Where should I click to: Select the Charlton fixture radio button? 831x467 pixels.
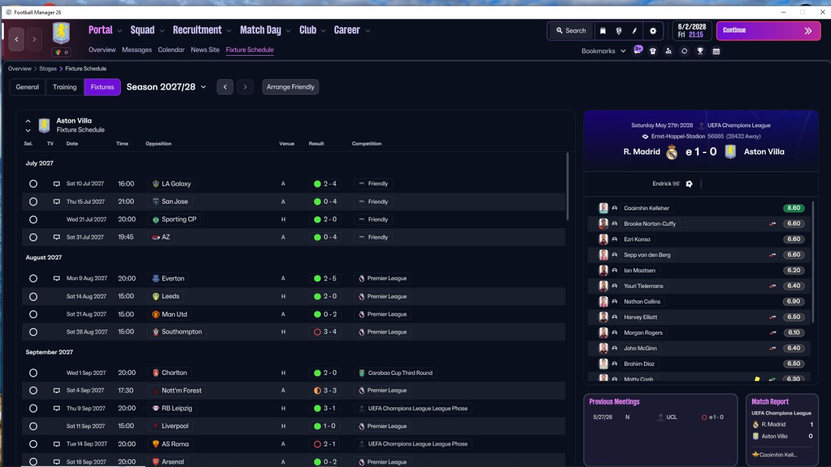[x=33, y=373]
